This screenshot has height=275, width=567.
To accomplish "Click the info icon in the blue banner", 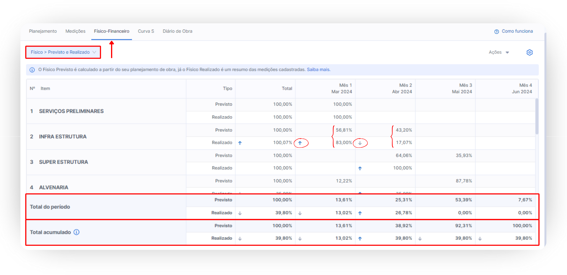I will click(32, 70).
